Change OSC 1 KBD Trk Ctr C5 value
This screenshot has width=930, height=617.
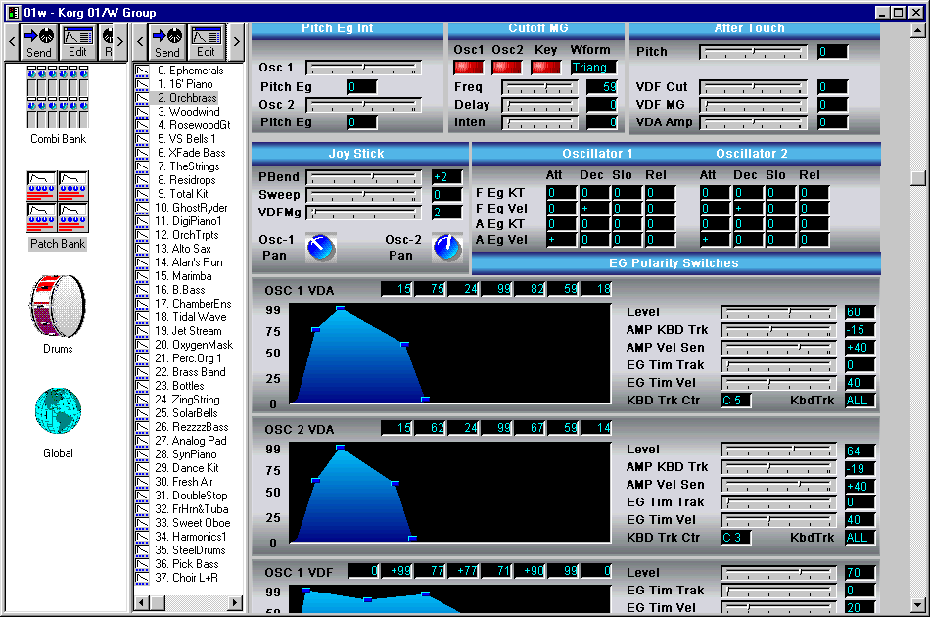[x=736, y=401]
